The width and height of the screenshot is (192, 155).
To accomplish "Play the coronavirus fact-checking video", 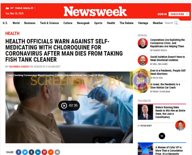I will 69,105.
